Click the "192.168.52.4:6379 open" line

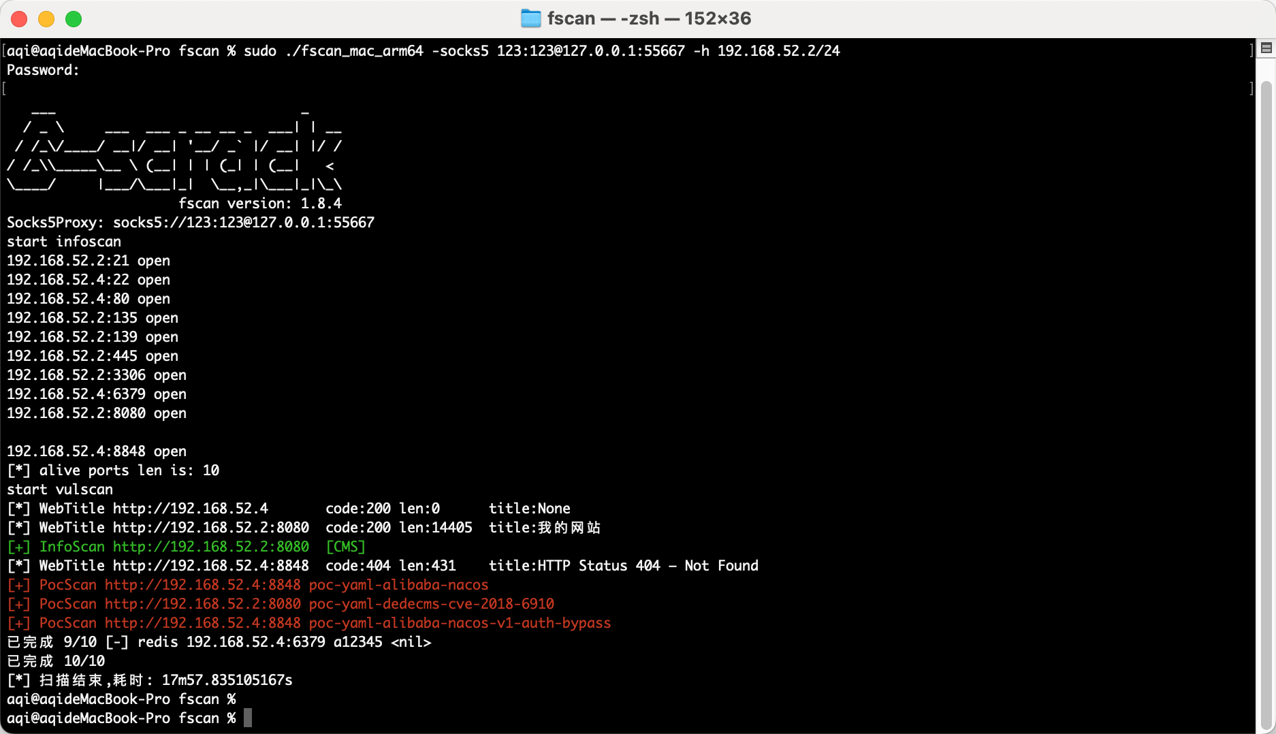coord(97,394)
